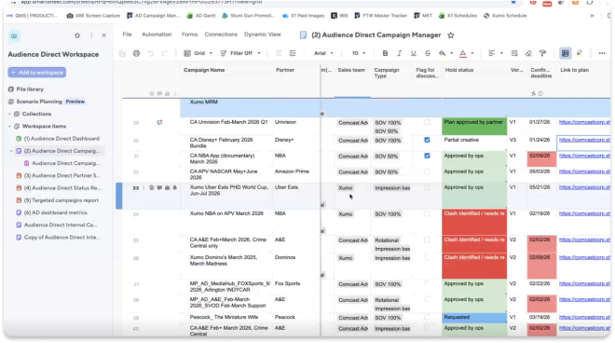Apply underline formatting
The height and width of the screenshot is (343, 615).
414,53
